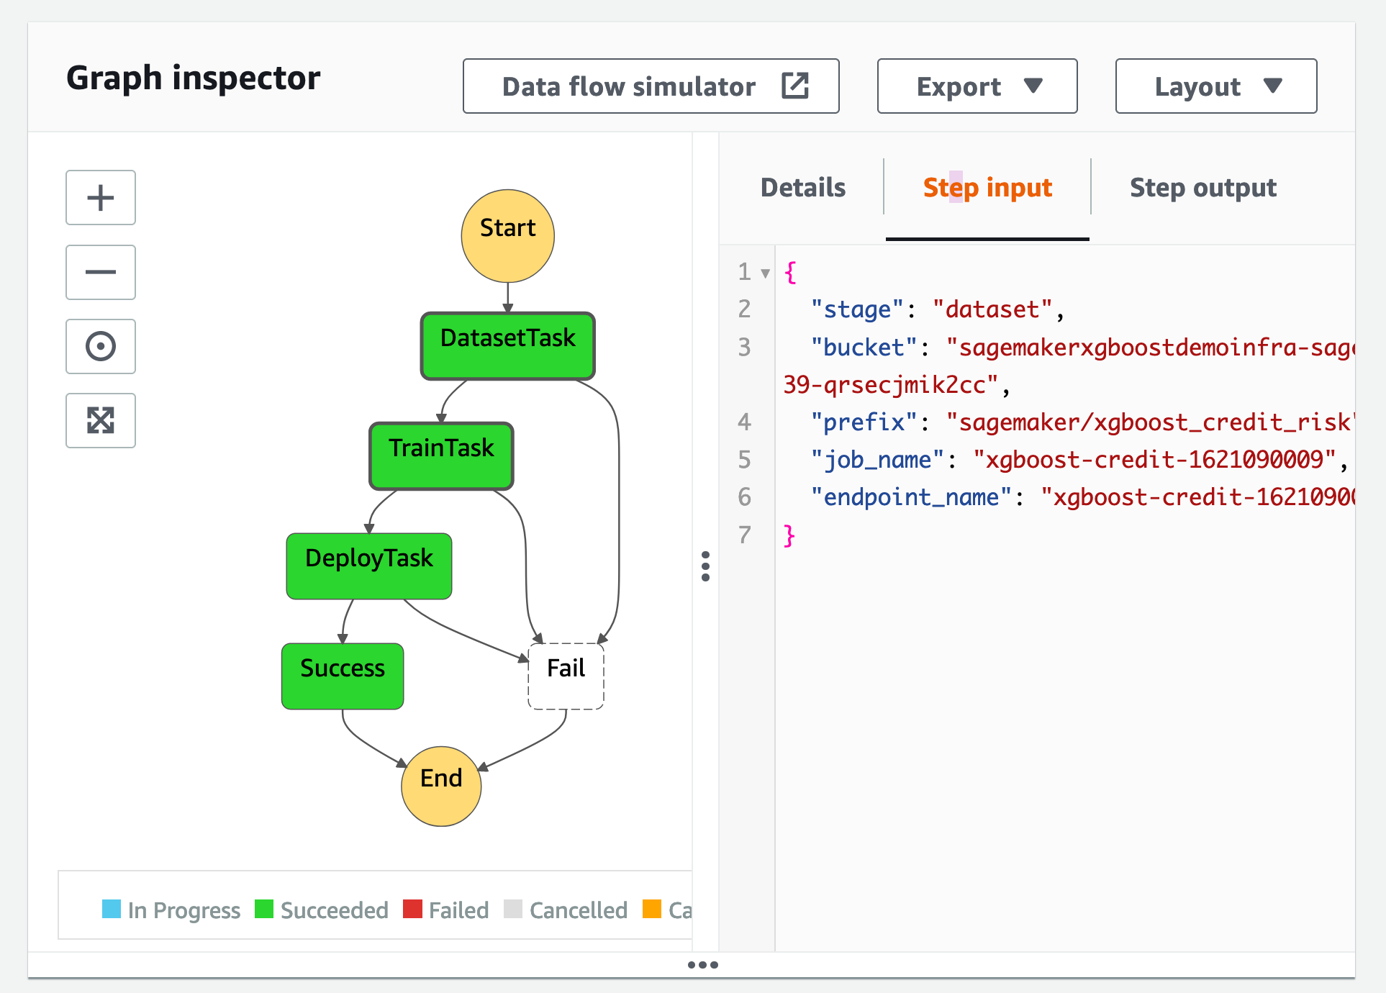The width and height of the screenshot is (1386, 993).
Task: Open the Layout dropdown menu
Action: (1215, 86)
